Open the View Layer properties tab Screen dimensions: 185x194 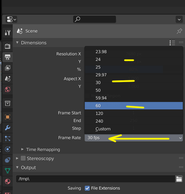point(7,68)
